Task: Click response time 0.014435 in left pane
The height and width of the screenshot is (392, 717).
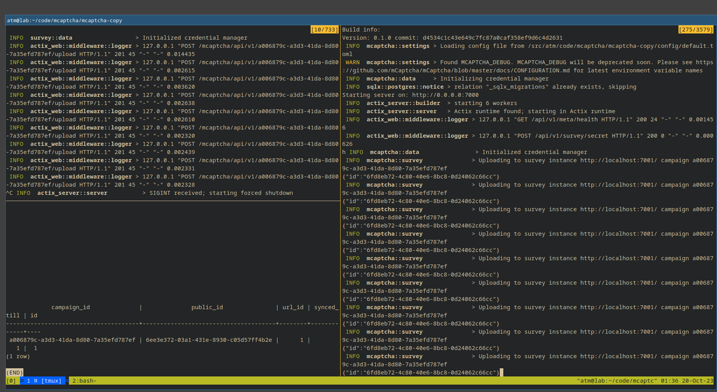Action: point(181,54)
